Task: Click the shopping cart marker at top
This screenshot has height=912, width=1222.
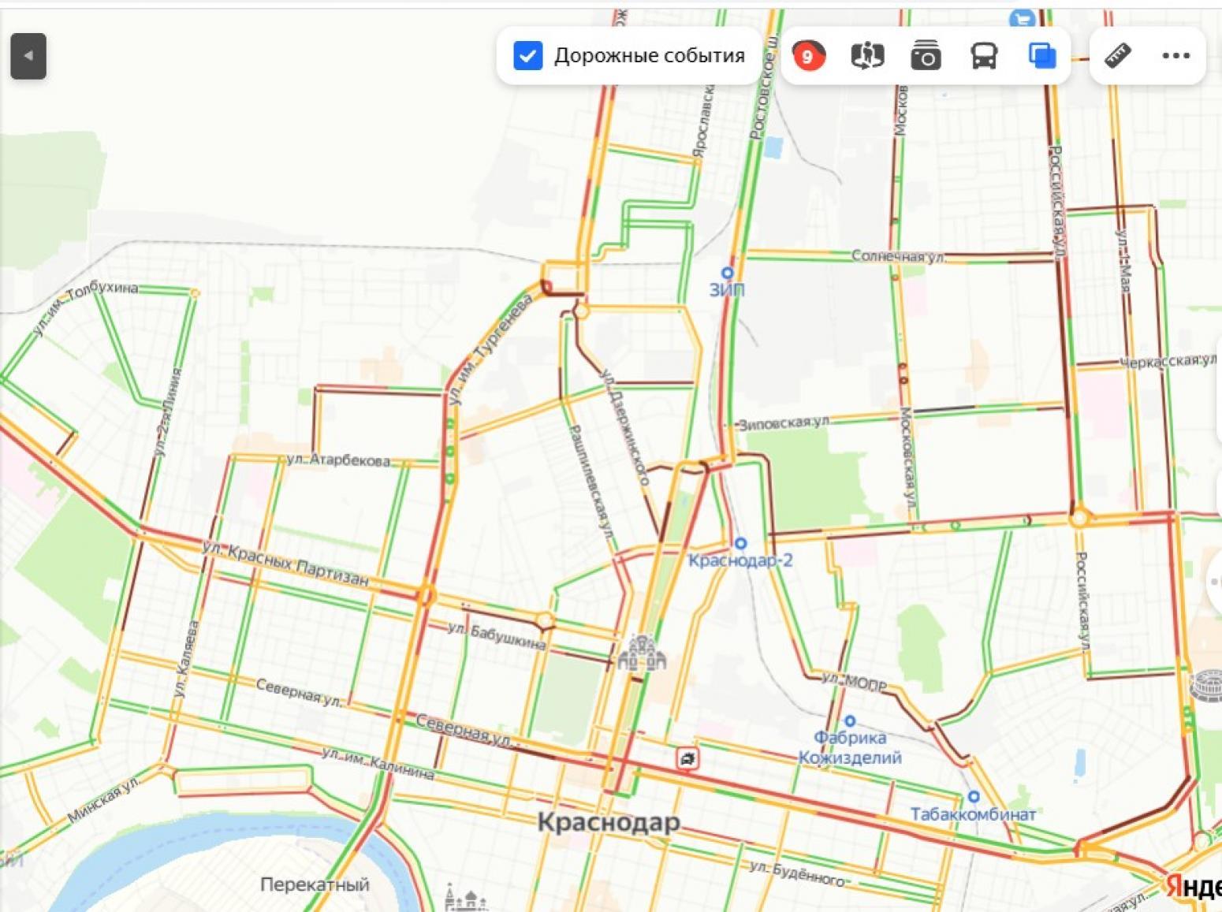Action: pyautogui.click(x=1023, y=18)
